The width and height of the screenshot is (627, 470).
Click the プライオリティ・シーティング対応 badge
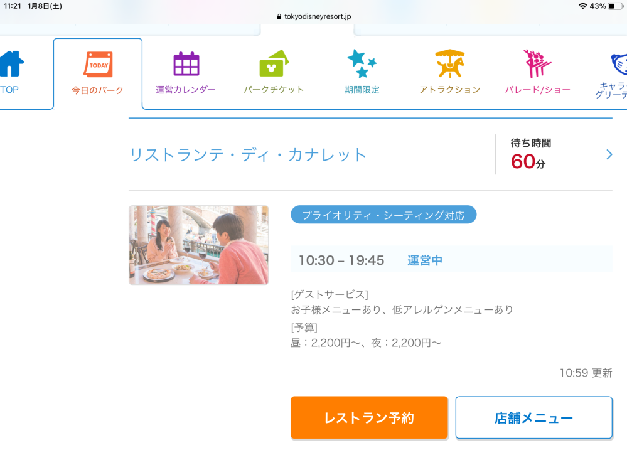[x=383, y=215]
